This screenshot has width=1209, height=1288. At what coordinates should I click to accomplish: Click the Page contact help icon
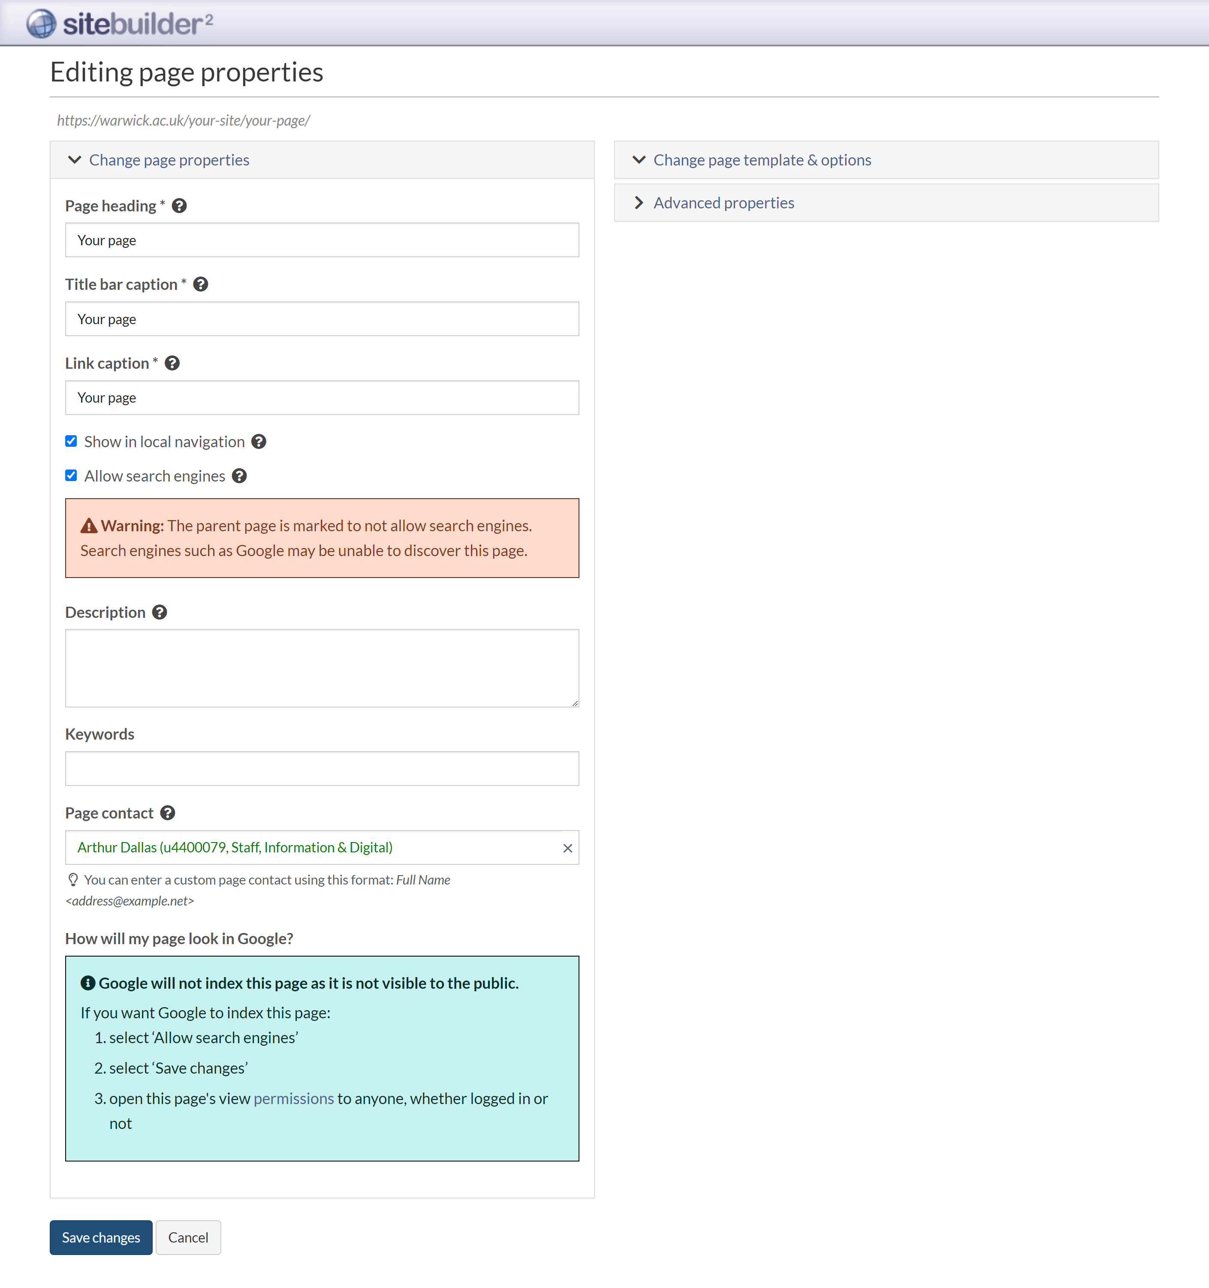coord(168,813)
